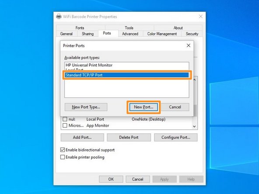The image size is (259, 194).
Task: Click the New Port... button
Action: (x=143, y=107)
